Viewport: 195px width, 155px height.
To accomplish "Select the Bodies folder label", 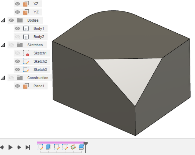I will click(x=33, y=20).
